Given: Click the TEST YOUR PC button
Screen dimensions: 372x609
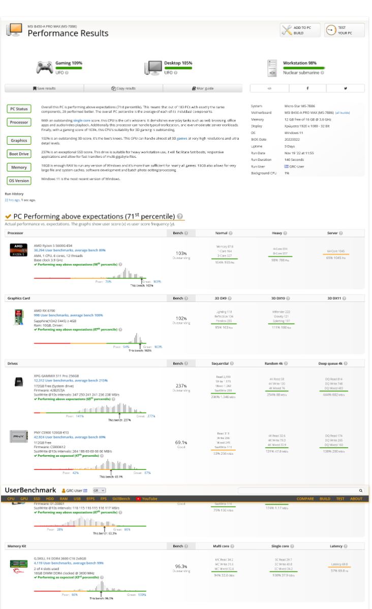Looking at the screenshot, I should [x=344, y=30].
